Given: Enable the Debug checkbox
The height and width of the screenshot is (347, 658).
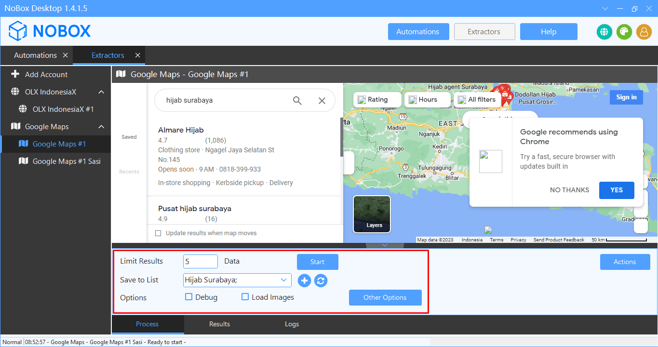Looking at the screenshot, I should [189, 297].
